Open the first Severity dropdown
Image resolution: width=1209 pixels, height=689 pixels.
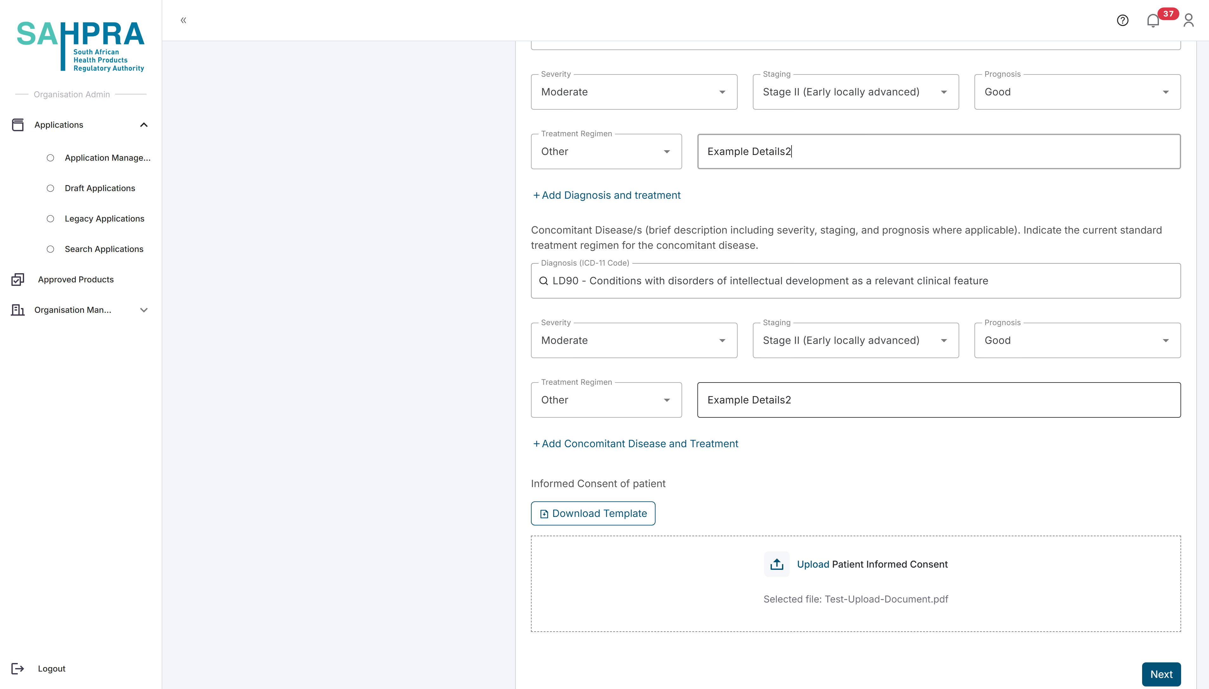point(634,92)
